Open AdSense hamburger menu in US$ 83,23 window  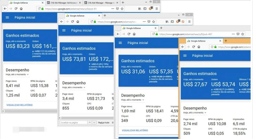pyautogui.click(x=7, y=18)
